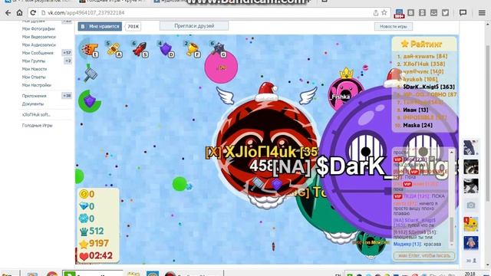Screen dimensions: 491x276
Task: Click the +38 applications counter badge
Action: 67,96
